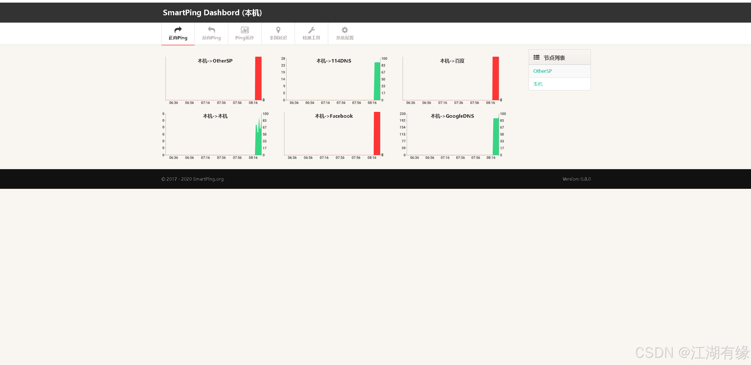Click the 本机->114DNS chart title

coord(334,61)
